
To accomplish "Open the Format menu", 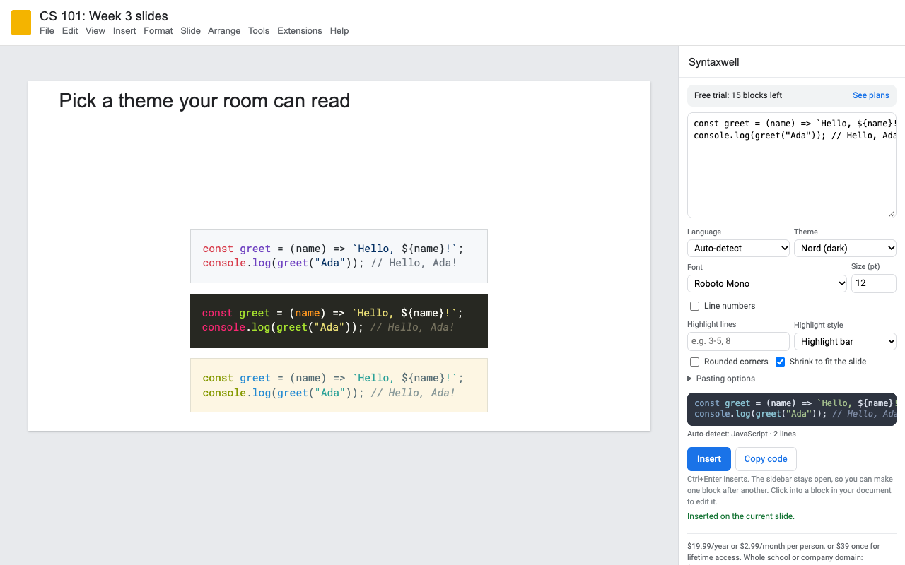I will [x=158, y=31].
